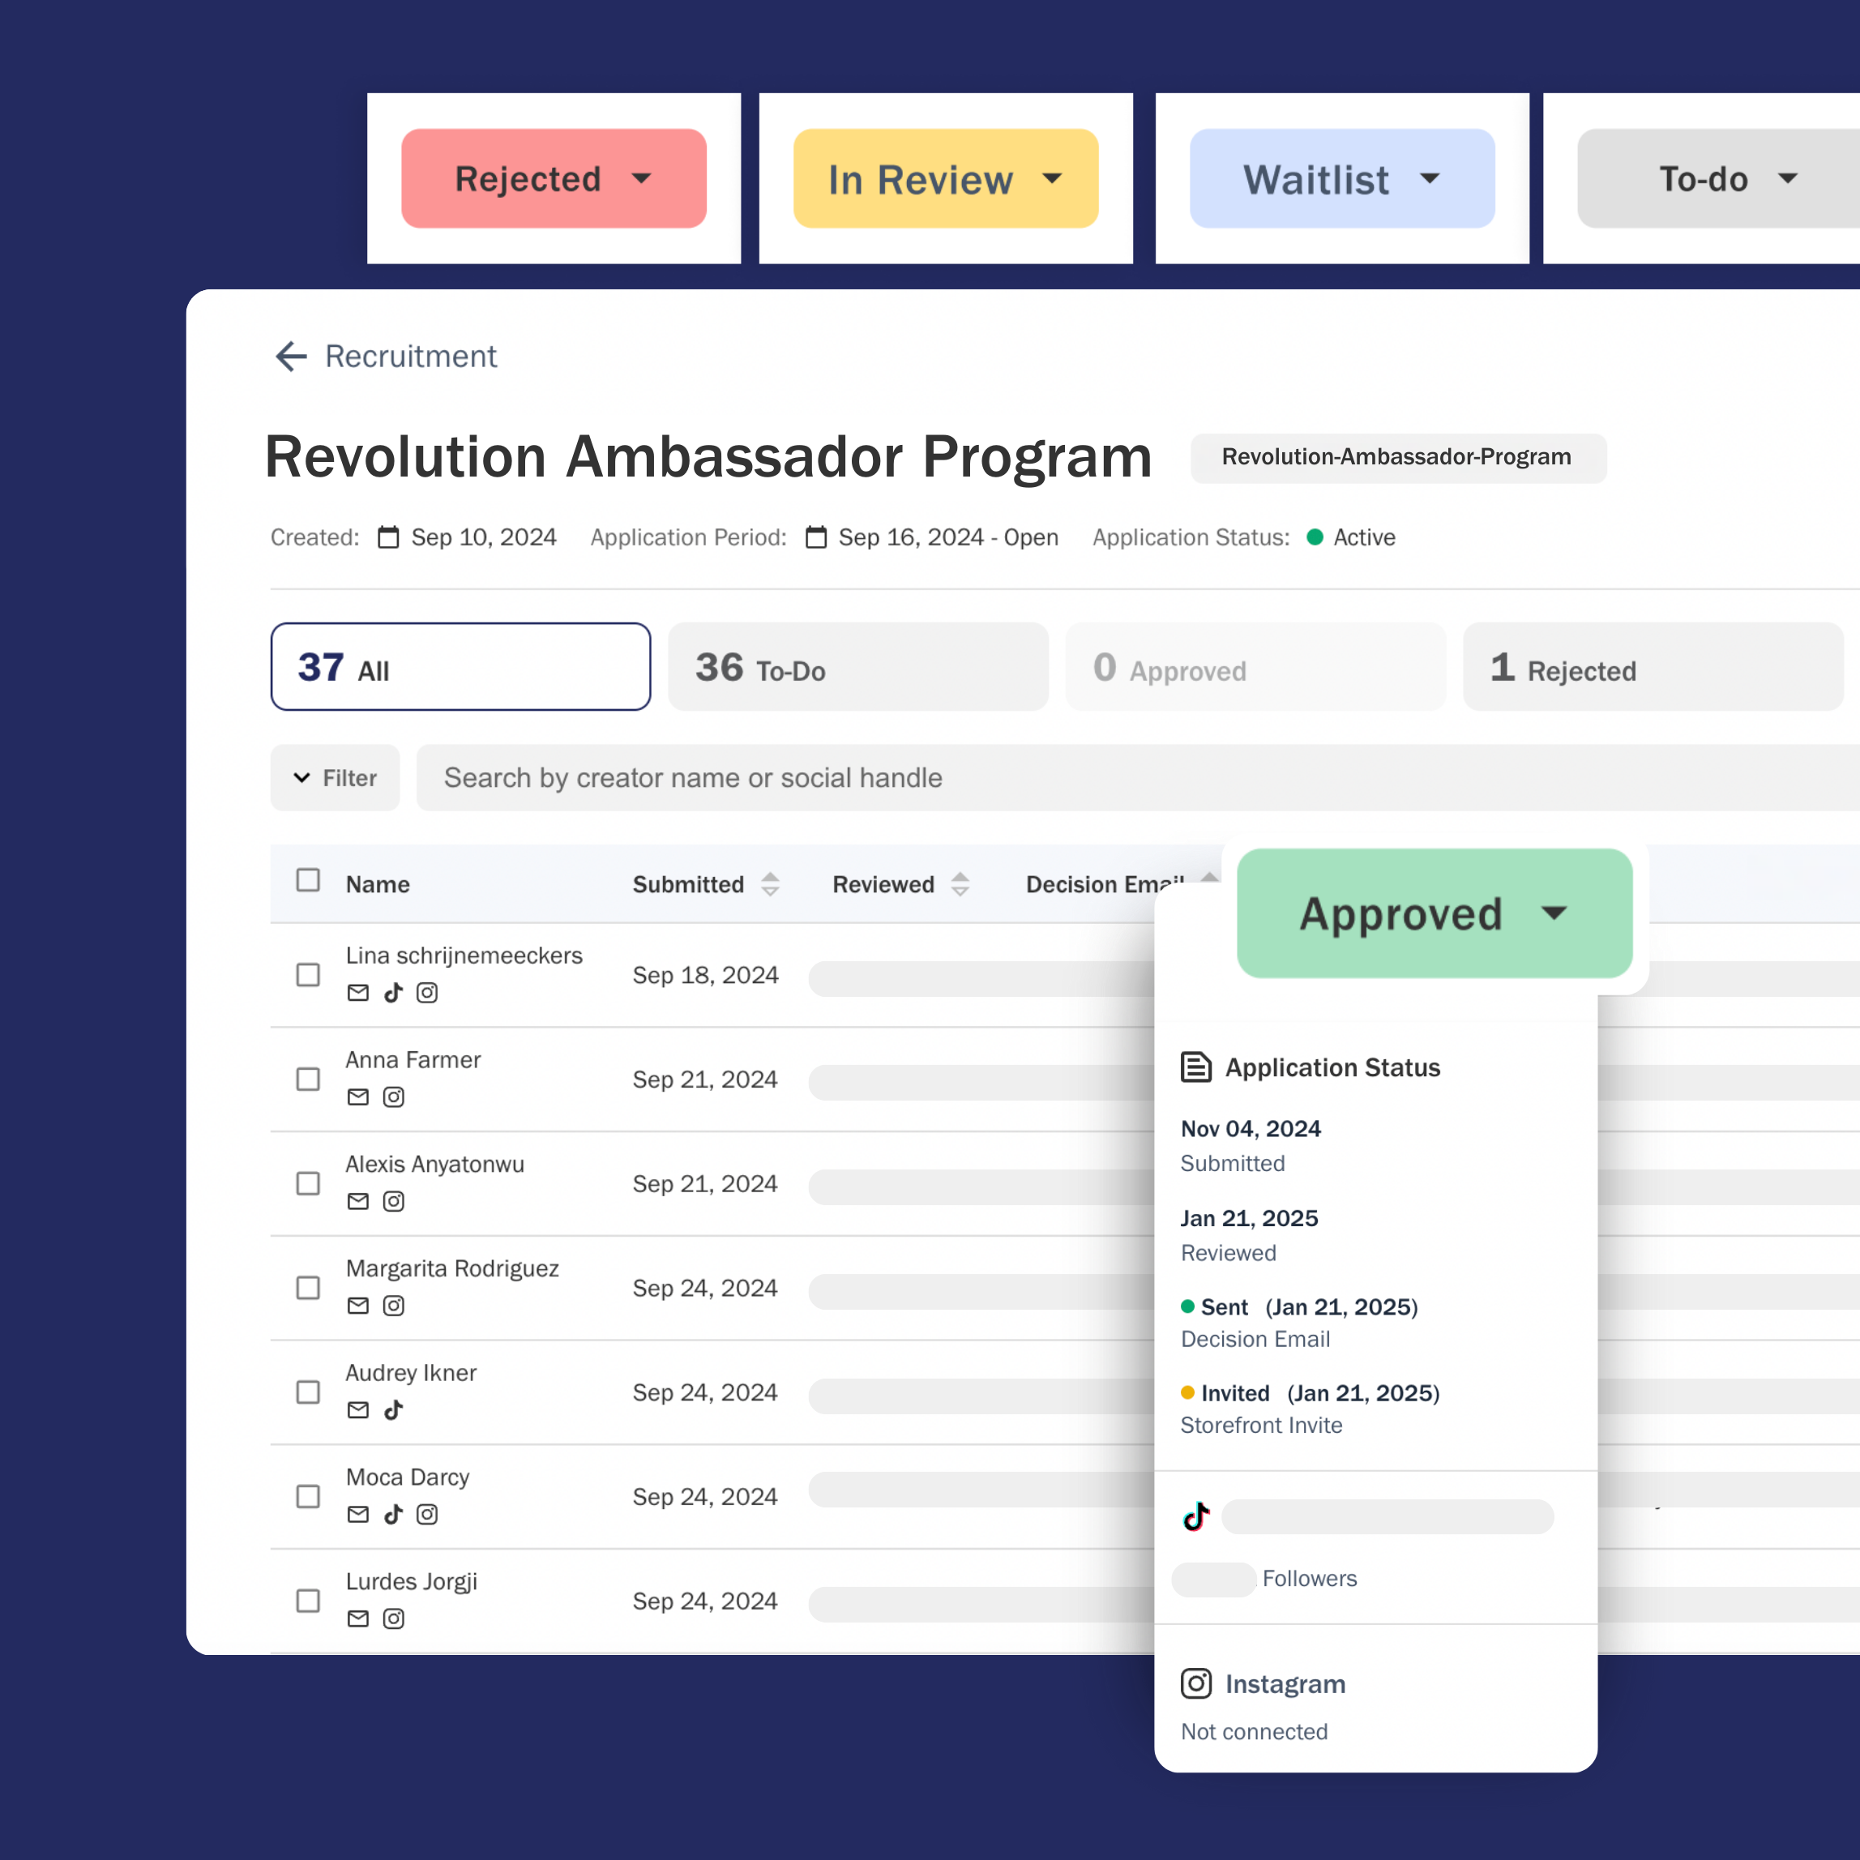Check the box for Anna Farmer
Screen dimensions: 1860x1860
click(308, 1078)
